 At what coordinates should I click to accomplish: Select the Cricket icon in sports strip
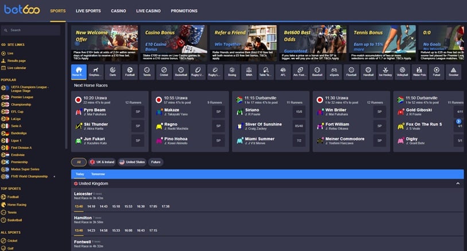[x=164, y=72]
